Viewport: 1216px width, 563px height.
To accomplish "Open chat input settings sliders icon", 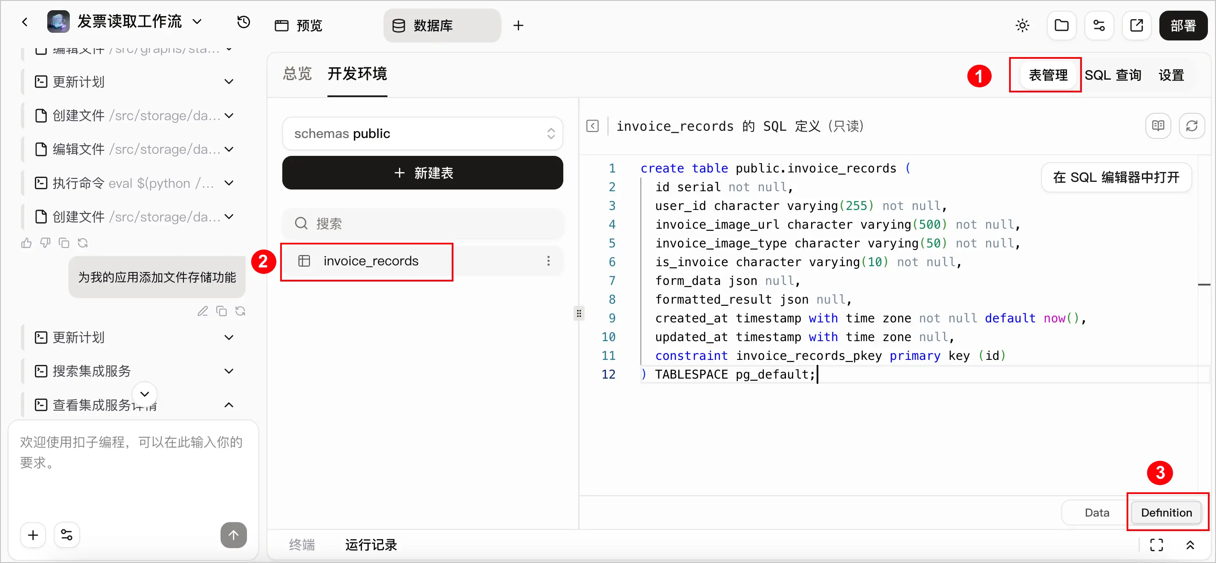I will tap(66, 535).
